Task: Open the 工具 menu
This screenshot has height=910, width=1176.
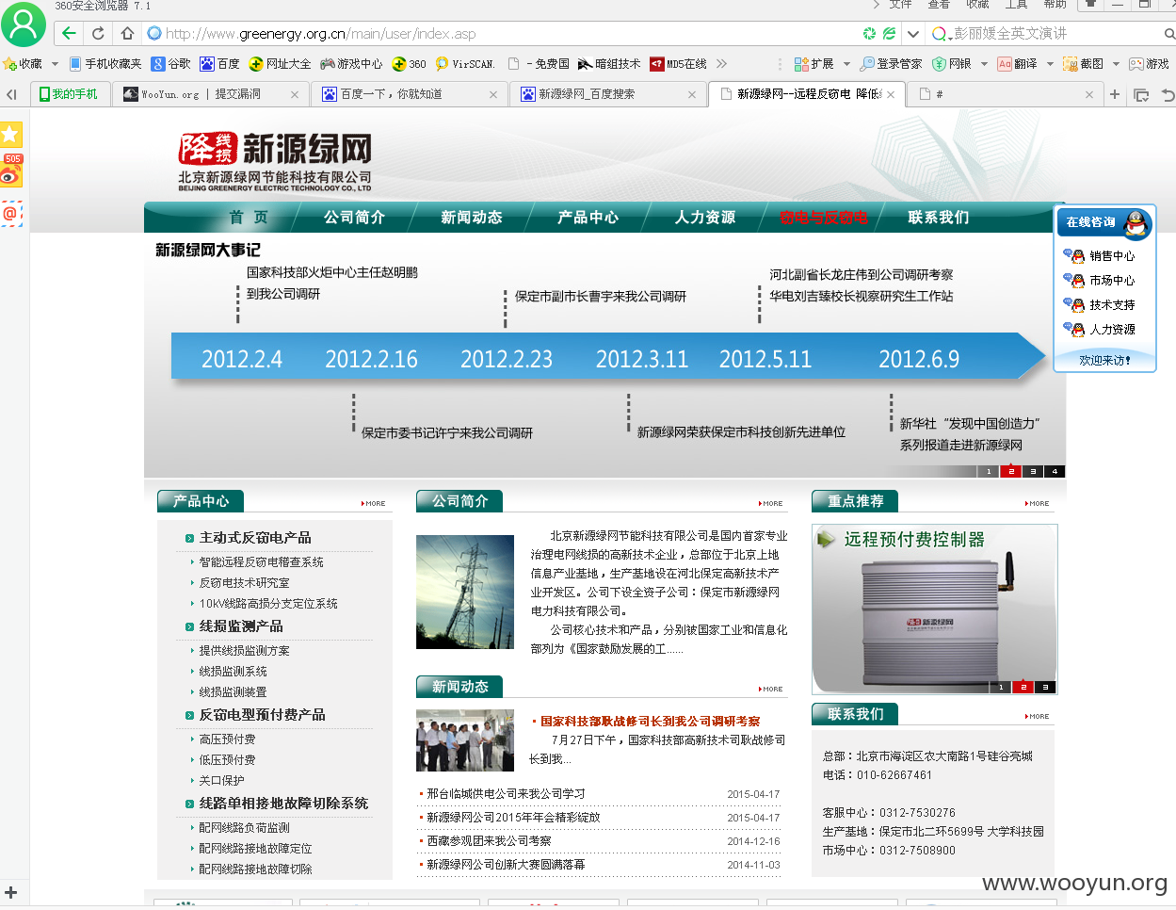Action: (x=1016, y=5)
